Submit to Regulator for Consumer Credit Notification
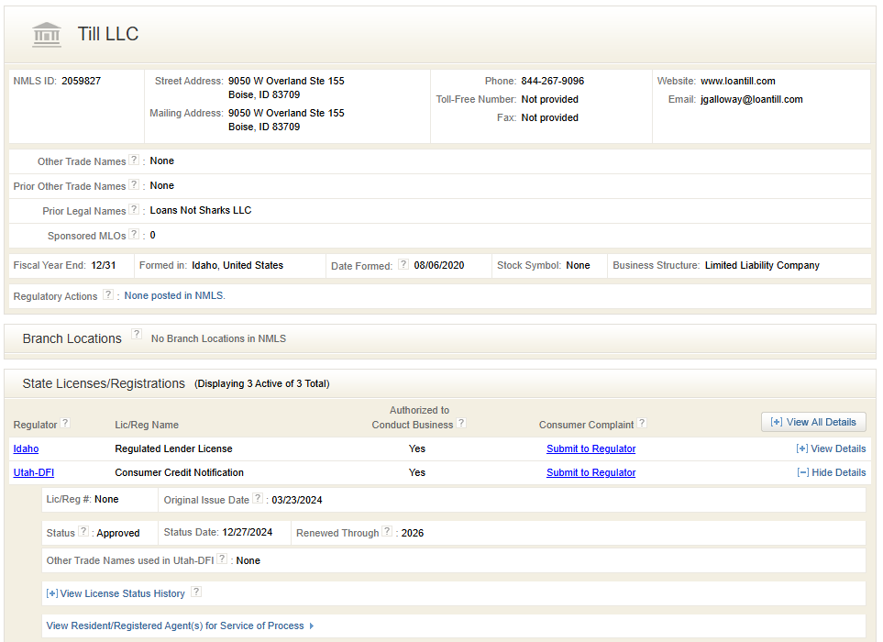The height and width of the screenshot is (642, 883). pos(591,472)
